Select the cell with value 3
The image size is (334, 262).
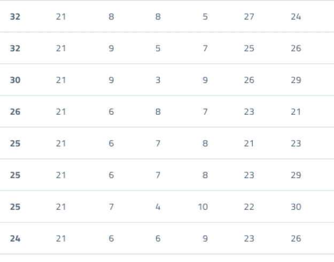click(x=158, y=80)
